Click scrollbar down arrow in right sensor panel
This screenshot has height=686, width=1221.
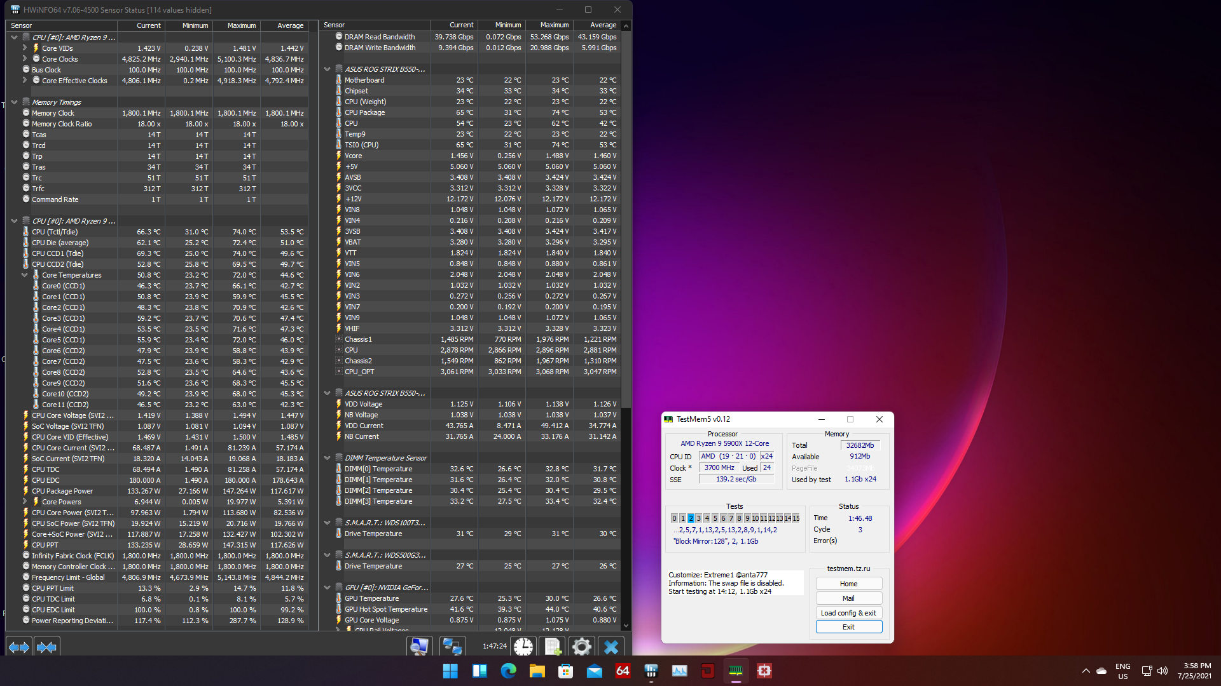coord(626,626)
